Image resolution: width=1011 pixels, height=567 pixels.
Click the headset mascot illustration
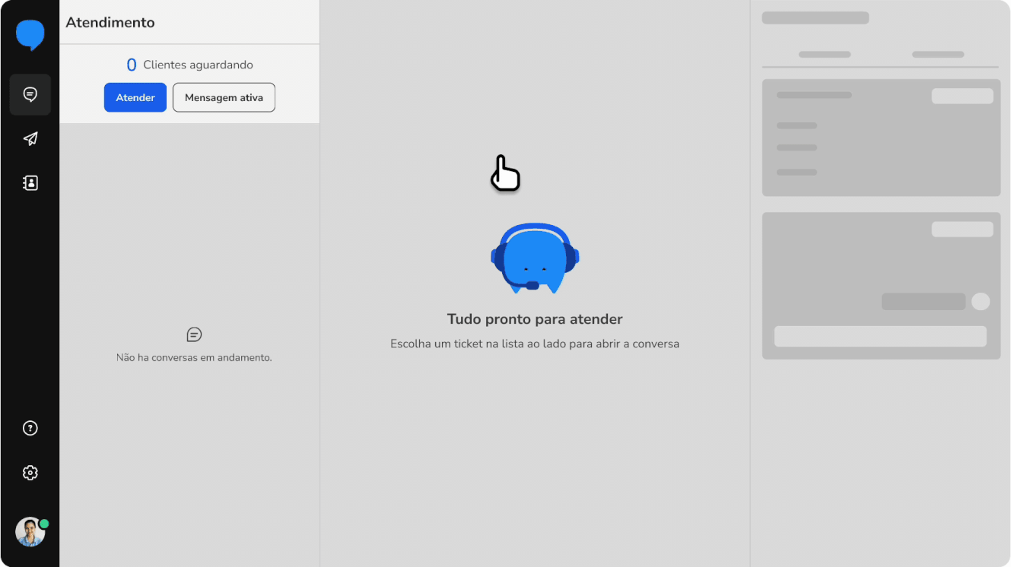click(x=535, y=258)
